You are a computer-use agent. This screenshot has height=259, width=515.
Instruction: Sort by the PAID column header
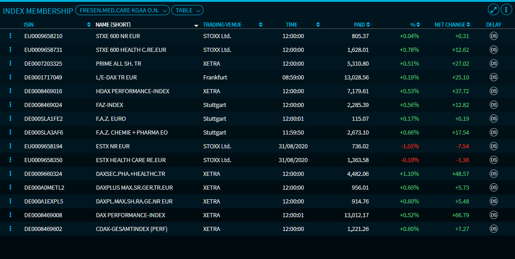[359, 25]
